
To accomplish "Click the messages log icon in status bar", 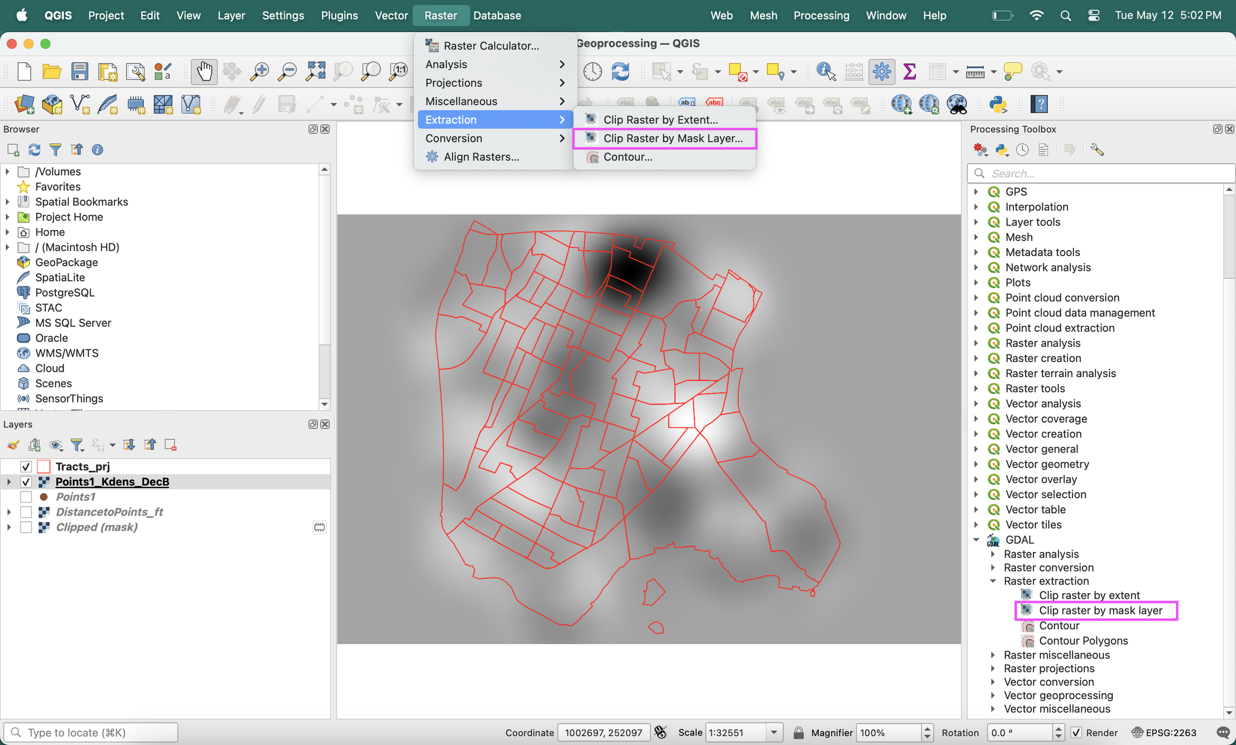I will [1224, 733].
